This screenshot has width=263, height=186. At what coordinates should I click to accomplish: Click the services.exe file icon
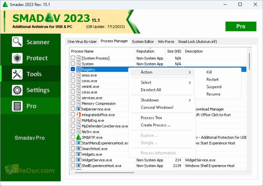pyautogui.click(x=79, y=97)
